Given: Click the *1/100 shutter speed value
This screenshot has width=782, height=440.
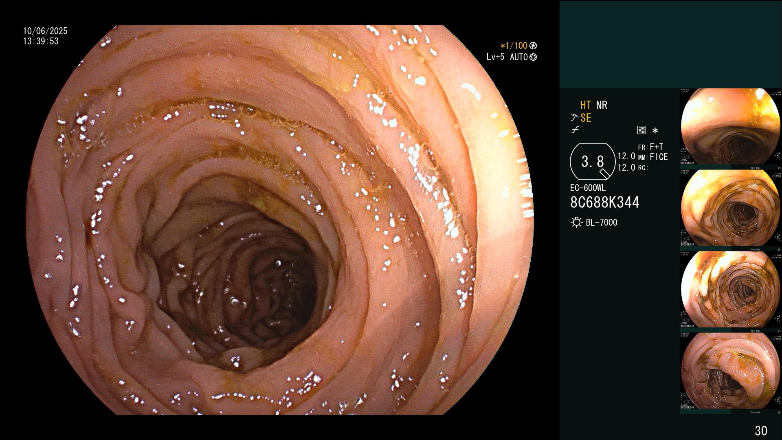Looking at the screenshot, I should [x=514, y=46].
